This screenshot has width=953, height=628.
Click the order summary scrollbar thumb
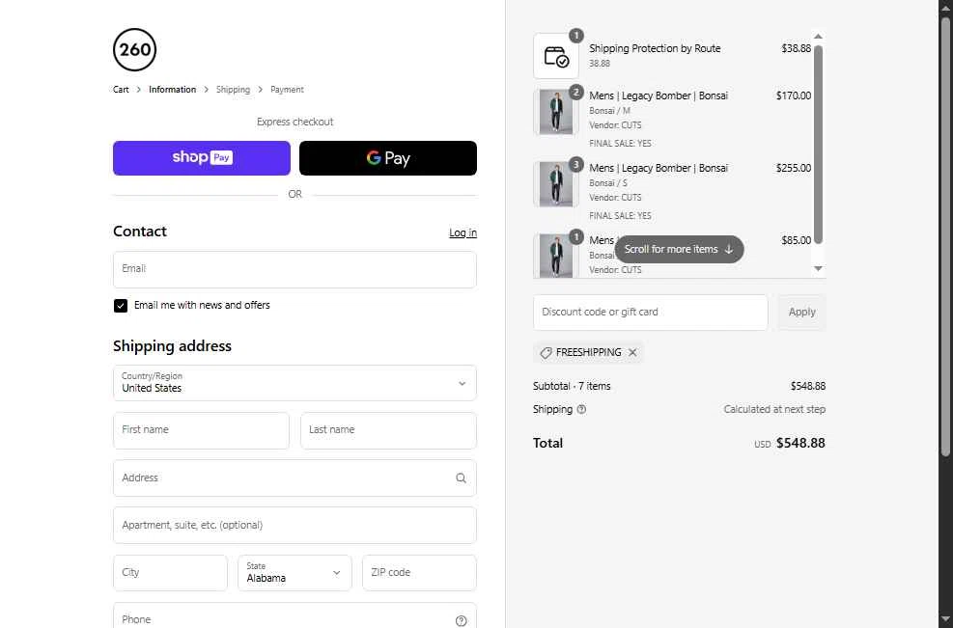click(818, 144)
